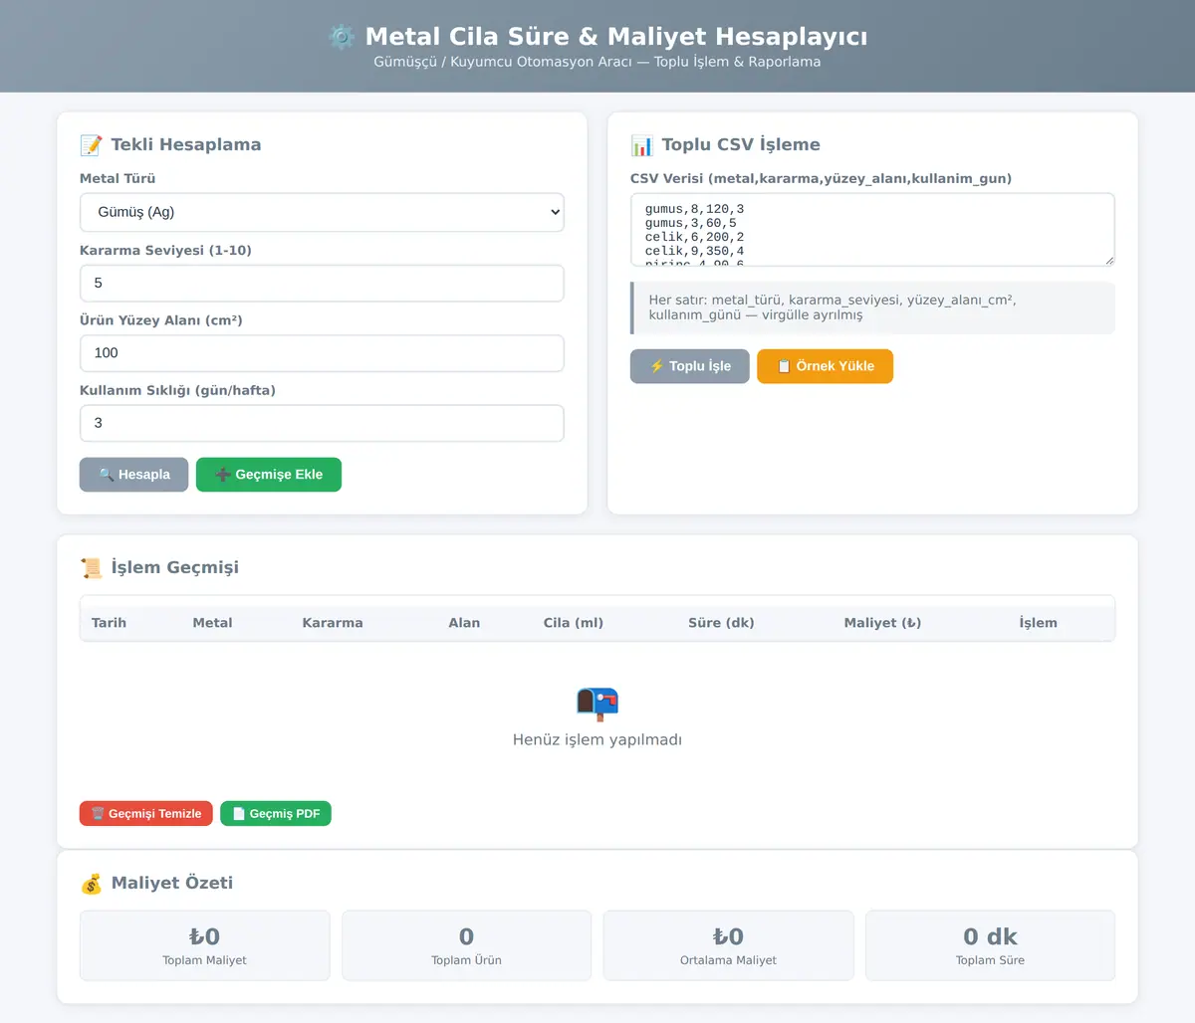Export history via Geçmiş PDF button

point(276,814)
